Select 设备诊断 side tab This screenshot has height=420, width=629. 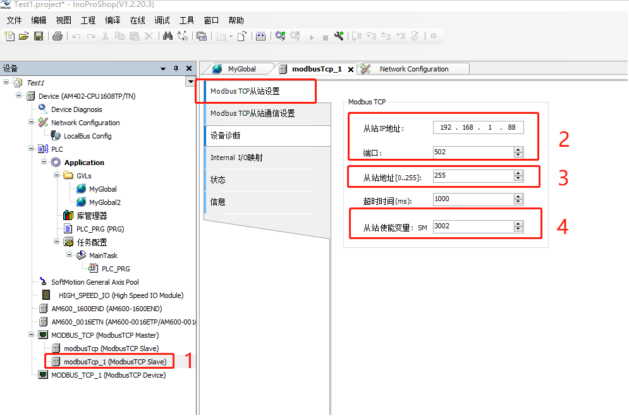267,136
